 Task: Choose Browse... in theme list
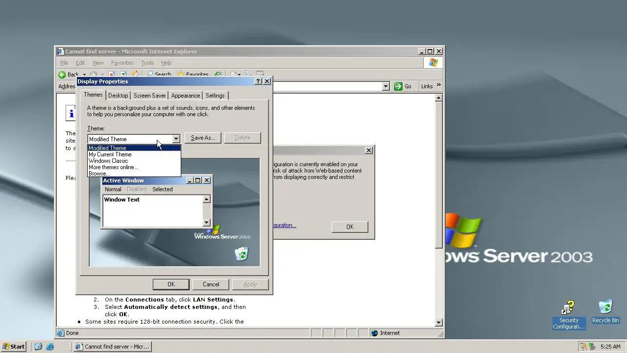[134, 174]
